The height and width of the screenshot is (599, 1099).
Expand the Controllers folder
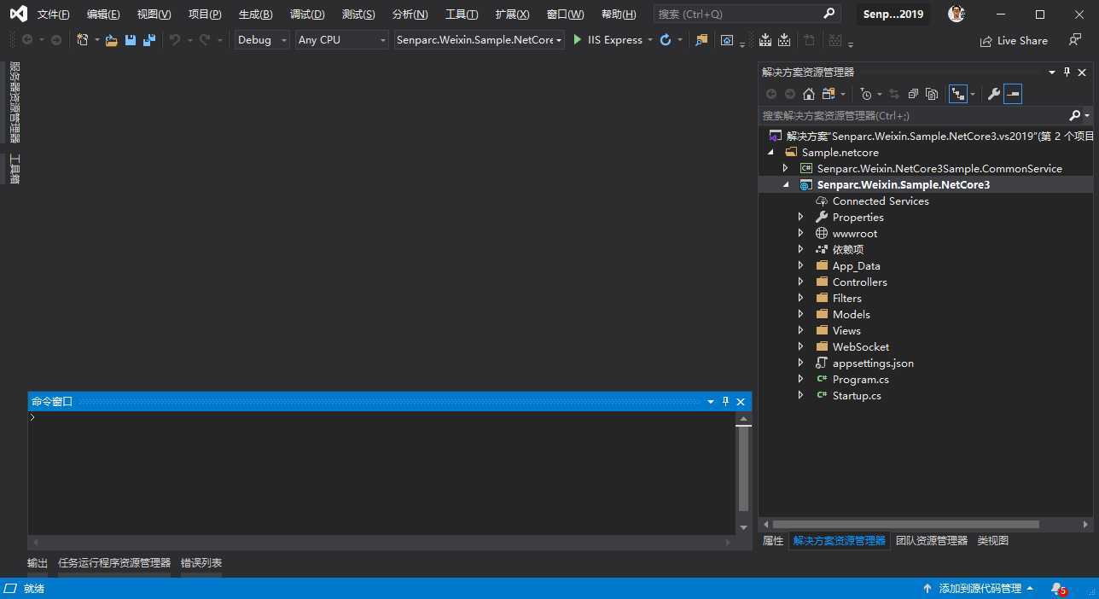[x=800, y=282]
